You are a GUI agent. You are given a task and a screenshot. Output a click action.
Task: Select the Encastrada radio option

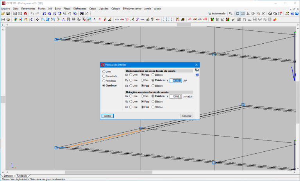(x=104, y=76)
